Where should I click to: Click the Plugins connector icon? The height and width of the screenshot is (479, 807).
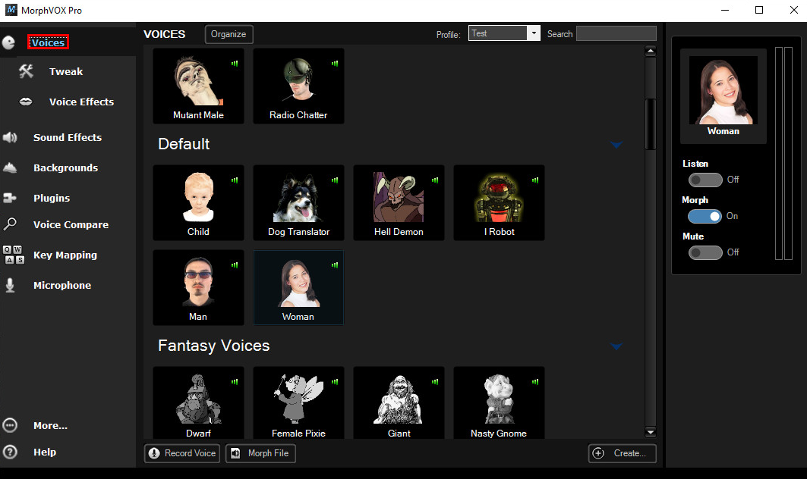(10, 198)
